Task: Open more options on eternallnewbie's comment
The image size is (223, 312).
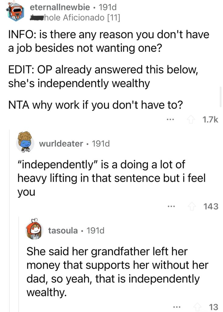Action: 170,120
